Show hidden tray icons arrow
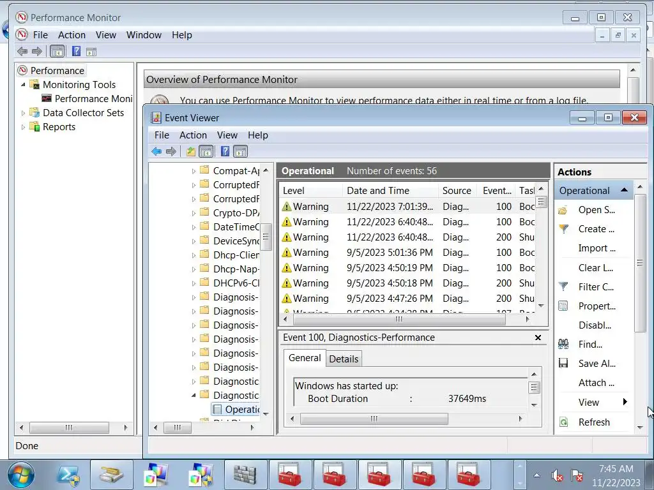This screenshot has width=654, height=490. pos(536,475)
